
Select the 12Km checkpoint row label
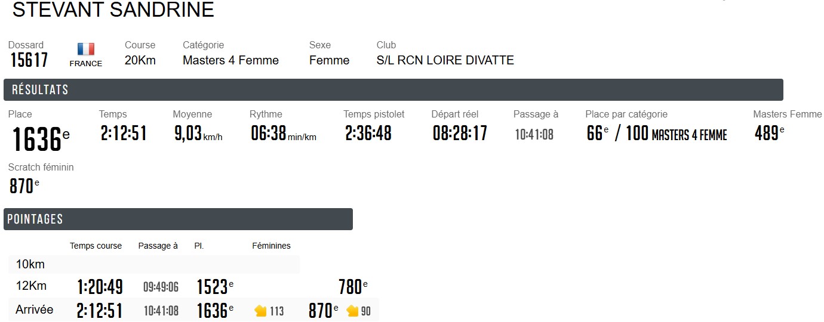(31, 286)
